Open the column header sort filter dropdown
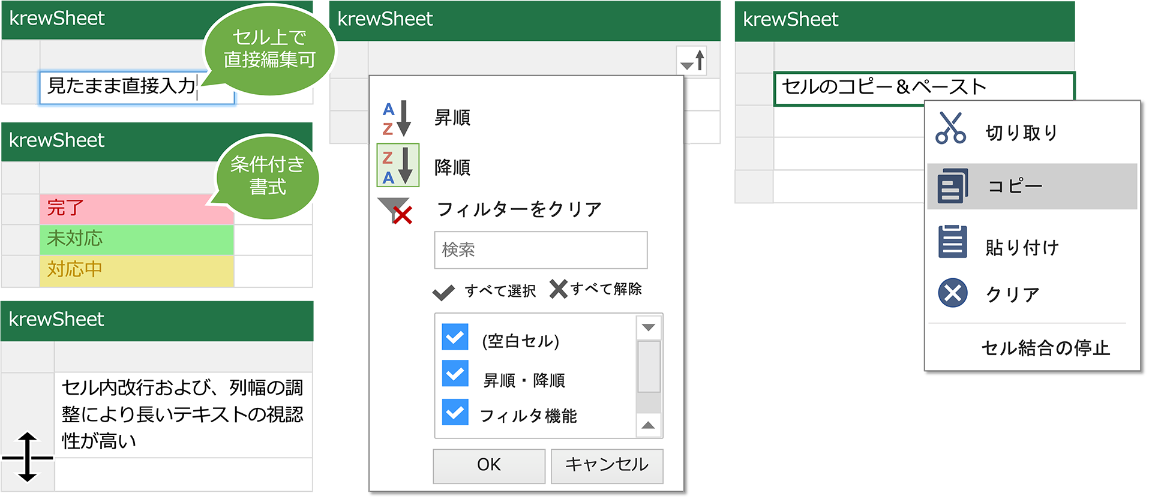Image resolution: width=1152 pixels, height=499 pixels. (692, 61)
